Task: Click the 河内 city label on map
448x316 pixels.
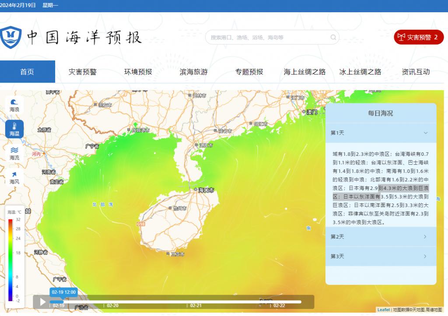Action: click(x=36, y=154)
